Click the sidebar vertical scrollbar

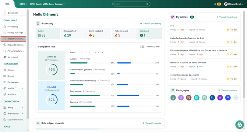(x=28, y=65)
